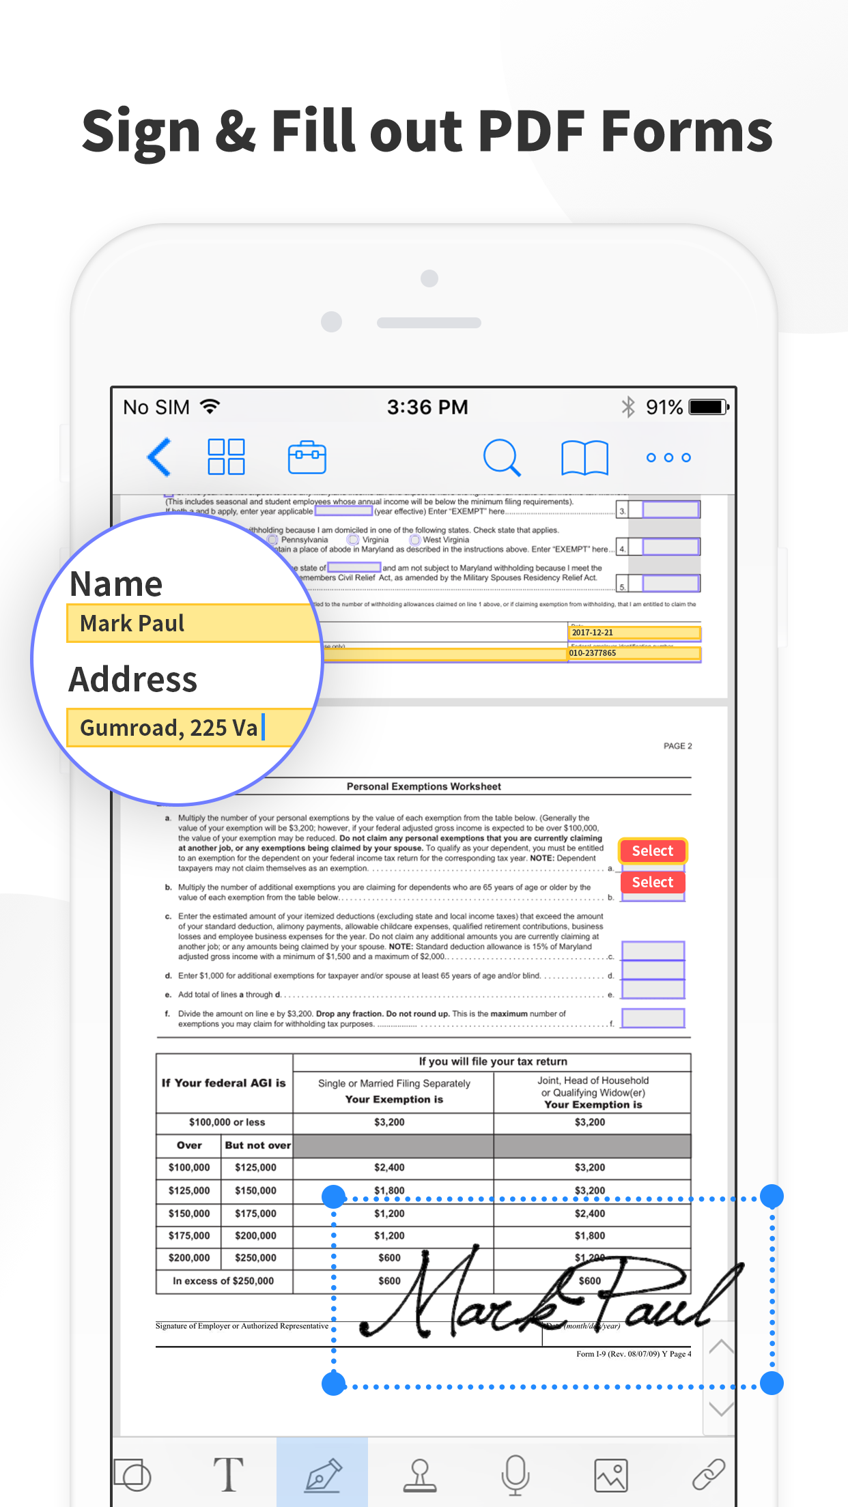
Task: Tap the form field for line e
Action: 653,989
